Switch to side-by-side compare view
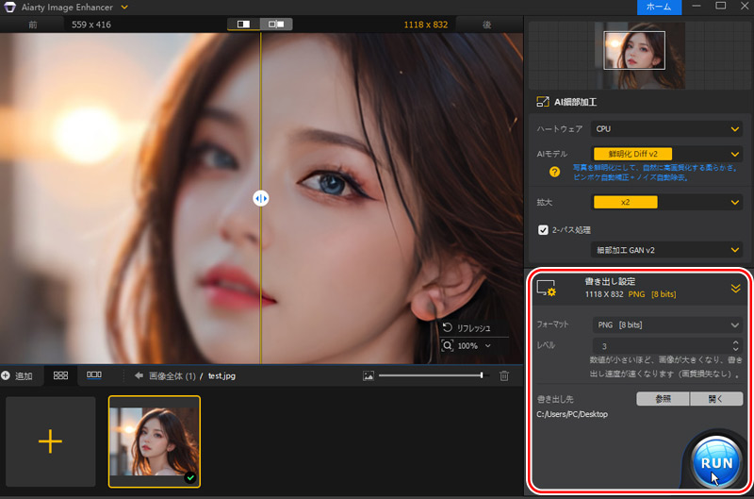 pos(277,24)
